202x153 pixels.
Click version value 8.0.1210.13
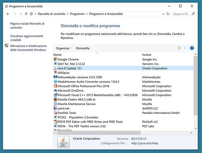pyautogui.click(x=139, y=139)
